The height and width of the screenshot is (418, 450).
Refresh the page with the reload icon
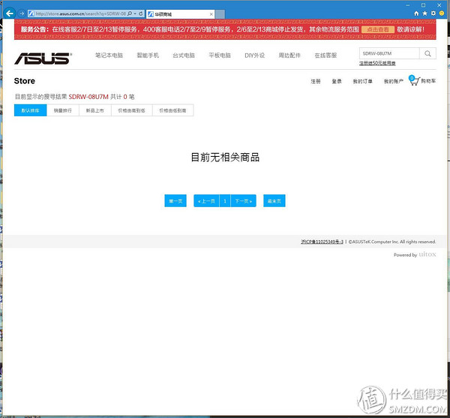141,14
